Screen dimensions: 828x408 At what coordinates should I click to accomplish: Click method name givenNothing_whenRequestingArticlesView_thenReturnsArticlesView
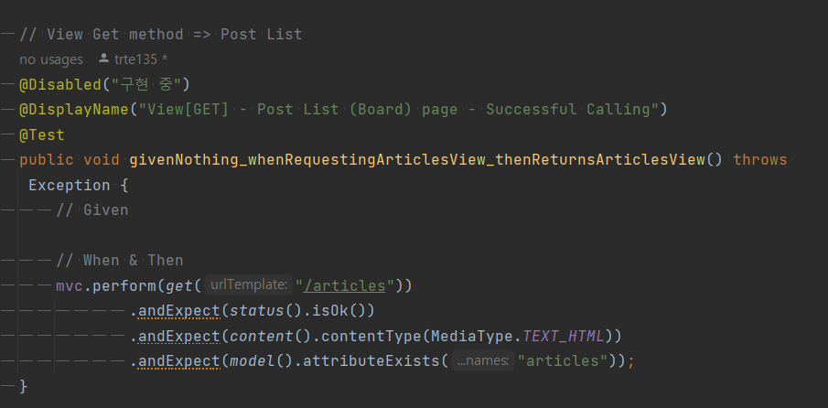[x=417, y=160]
